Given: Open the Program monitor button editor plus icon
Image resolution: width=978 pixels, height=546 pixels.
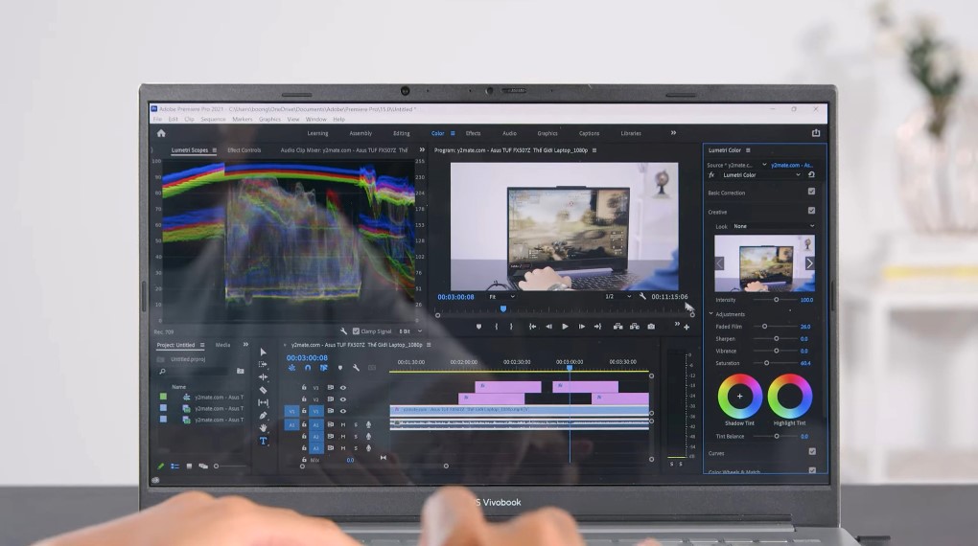Looking at the screenshot, I should (687, 327).
